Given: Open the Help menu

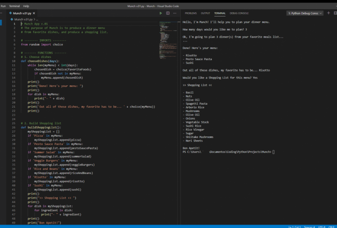Looking at the screenshot, I should tap(26, 6).
